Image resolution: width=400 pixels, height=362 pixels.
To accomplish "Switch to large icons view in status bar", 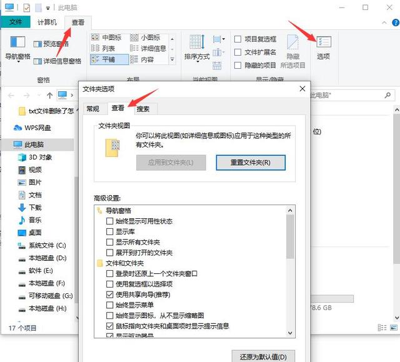I will point(394,328).
